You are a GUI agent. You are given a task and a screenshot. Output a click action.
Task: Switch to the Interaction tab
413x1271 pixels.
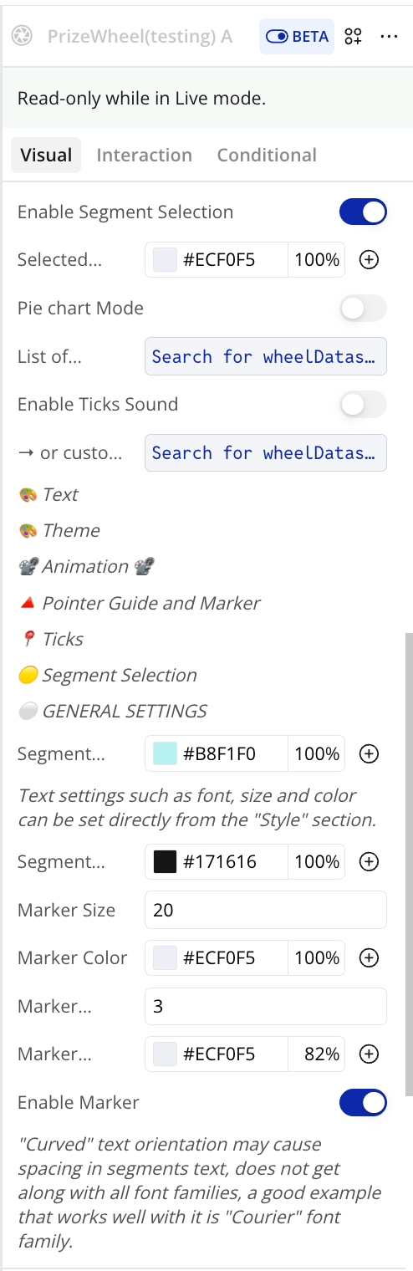pos(145,156)
